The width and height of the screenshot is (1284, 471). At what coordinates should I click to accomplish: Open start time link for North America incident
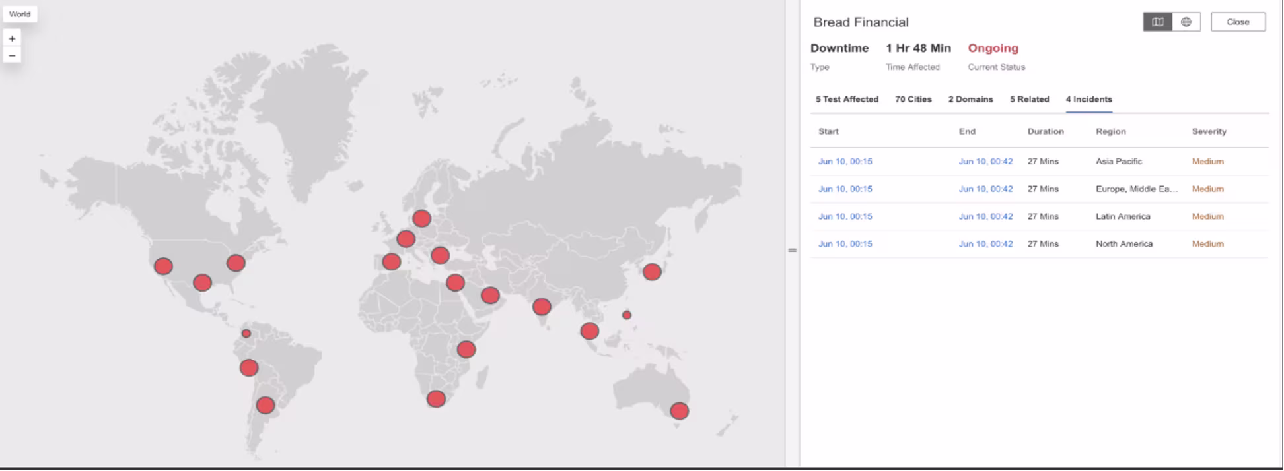coord(845,243)
